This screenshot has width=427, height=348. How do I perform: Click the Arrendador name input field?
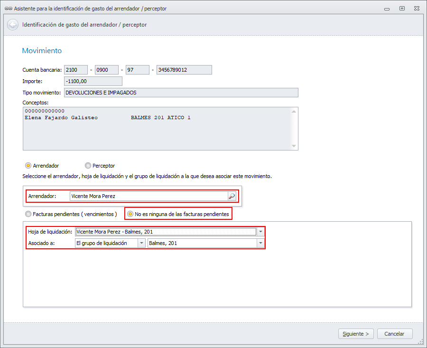click(149, 196)
